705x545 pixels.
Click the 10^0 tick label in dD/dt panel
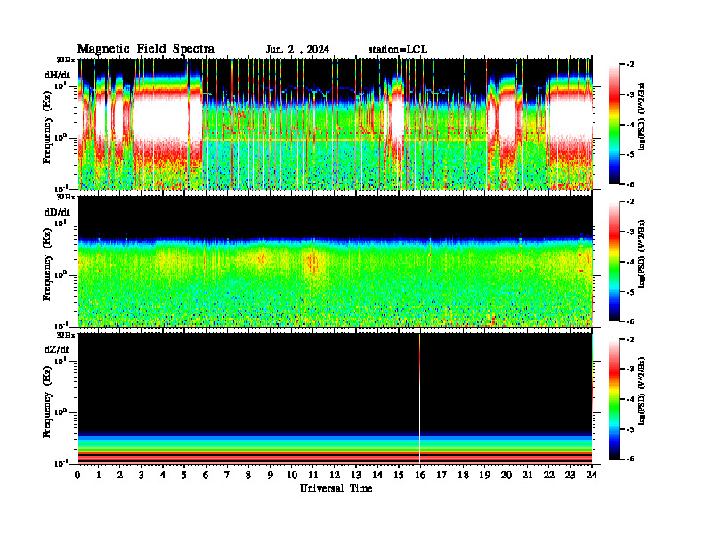(x=61, y=275)
